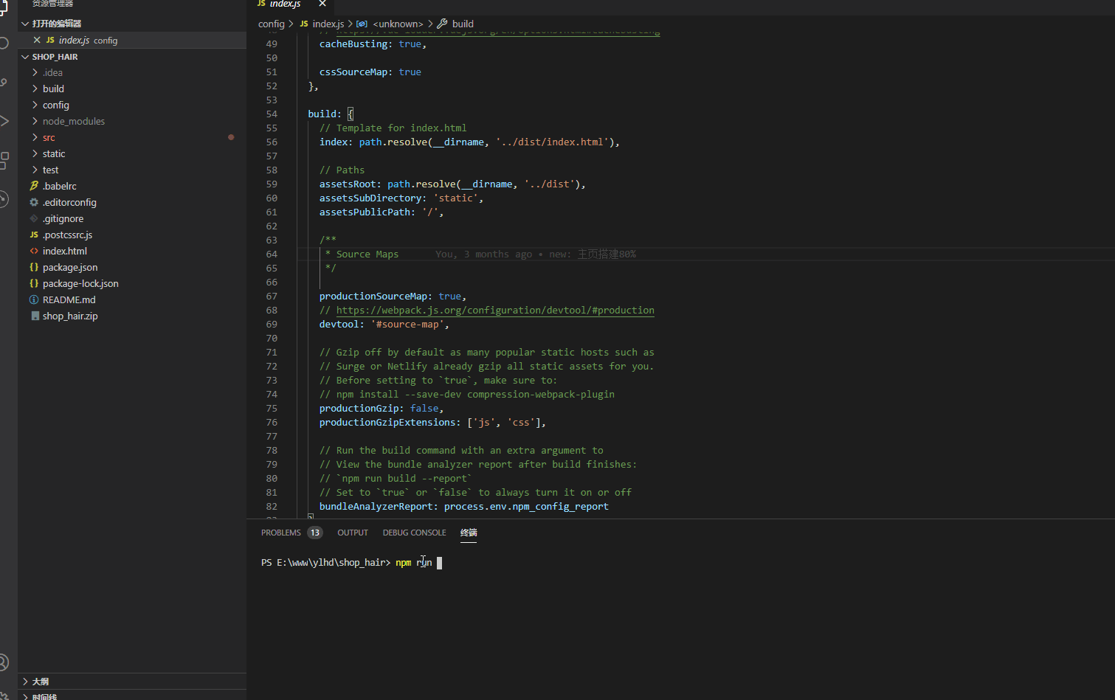Close the index.js editor tab

coord(322,4)
